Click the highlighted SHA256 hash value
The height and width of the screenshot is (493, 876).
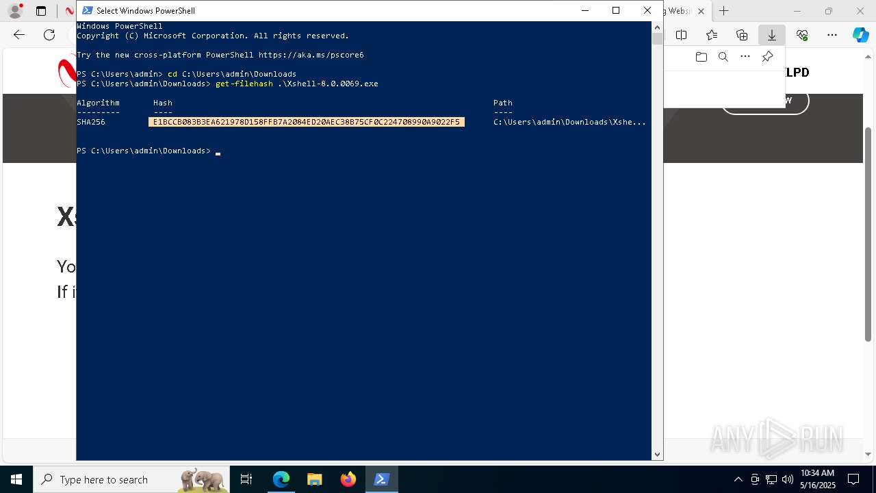(306, 122)
